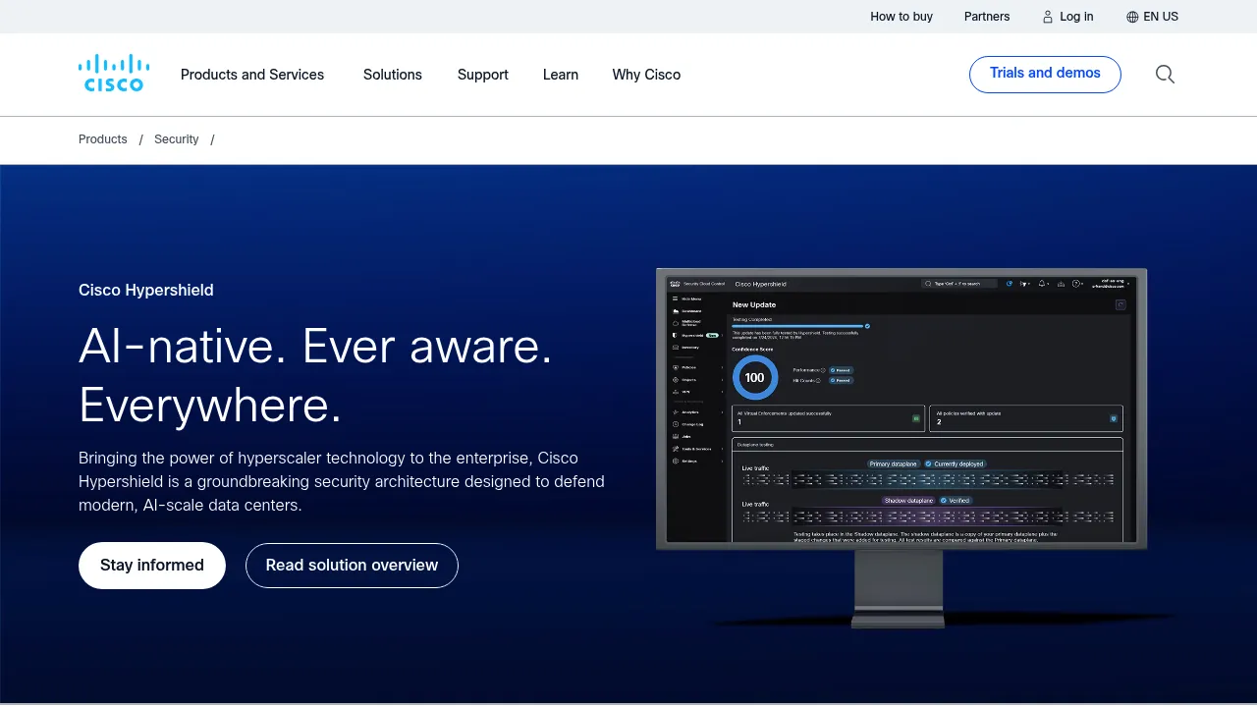Go to Products breadcrumb

tap(103, 139)
